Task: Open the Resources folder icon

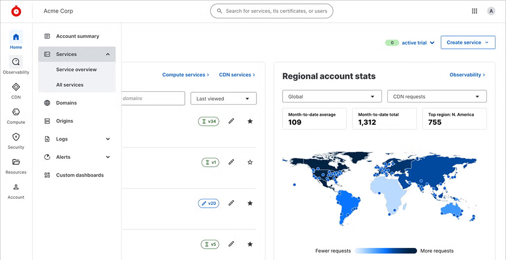Action: tap(16, 162)
